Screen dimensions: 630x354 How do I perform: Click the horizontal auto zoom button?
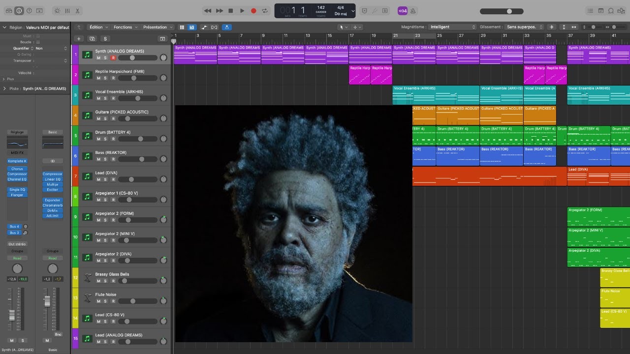coord(574,27)
